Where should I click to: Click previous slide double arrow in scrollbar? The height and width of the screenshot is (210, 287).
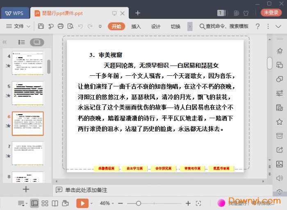click(270, 167)
